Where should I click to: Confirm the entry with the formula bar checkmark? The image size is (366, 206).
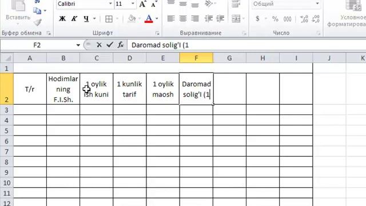[x=110, y=45]
